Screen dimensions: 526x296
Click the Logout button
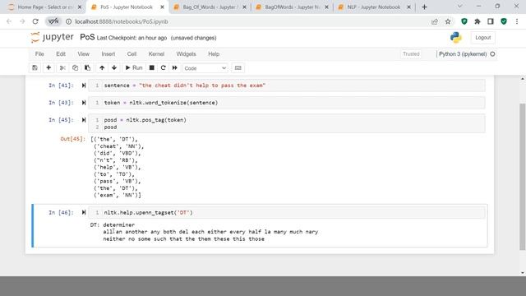tap(482, 38)
